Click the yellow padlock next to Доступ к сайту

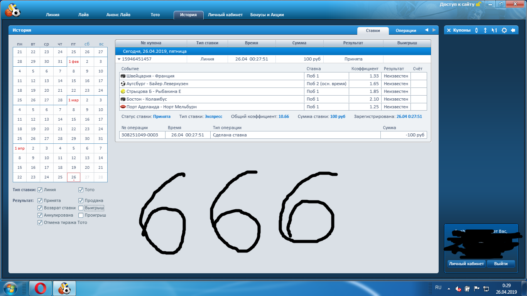click(x=478, y=4)
